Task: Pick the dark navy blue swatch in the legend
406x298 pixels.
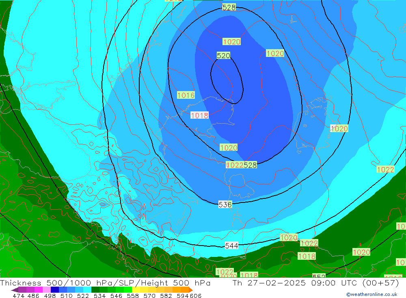Action: point(55,290)
